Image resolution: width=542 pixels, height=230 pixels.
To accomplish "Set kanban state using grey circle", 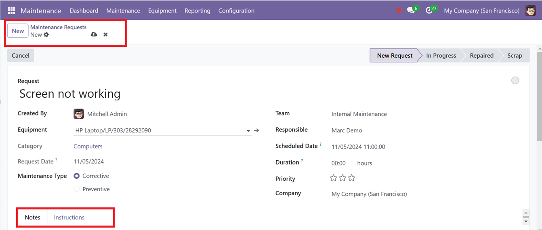I will tap(515, 81).
